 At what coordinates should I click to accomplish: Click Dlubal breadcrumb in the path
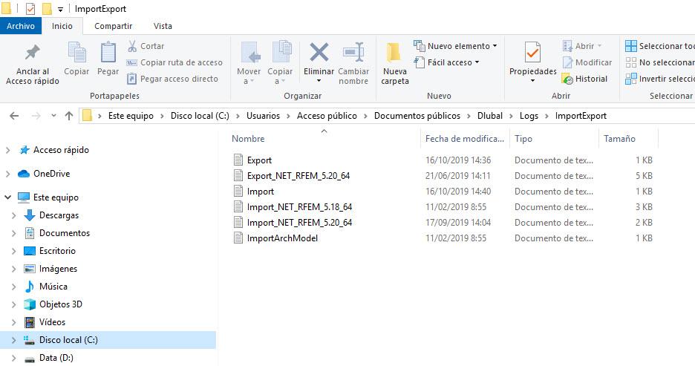tap(490, 116)
